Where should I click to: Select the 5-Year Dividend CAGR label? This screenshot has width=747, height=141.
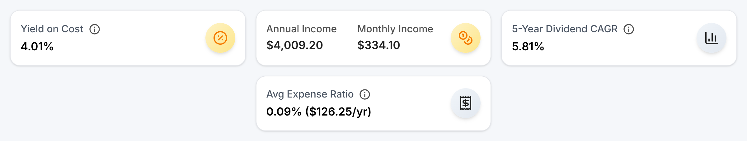[565, 29]
